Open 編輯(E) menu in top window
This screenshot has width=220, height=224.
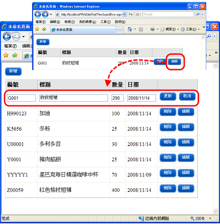pos(55,22)
